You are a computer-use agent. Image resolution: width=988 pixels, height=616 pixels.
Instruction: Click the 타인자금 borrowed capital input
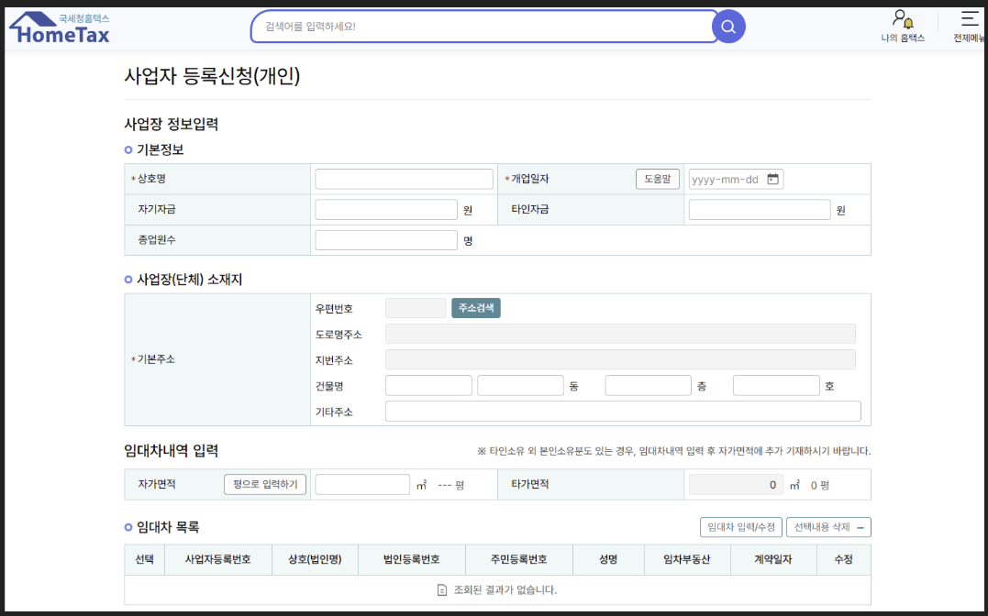coord(759,209)
